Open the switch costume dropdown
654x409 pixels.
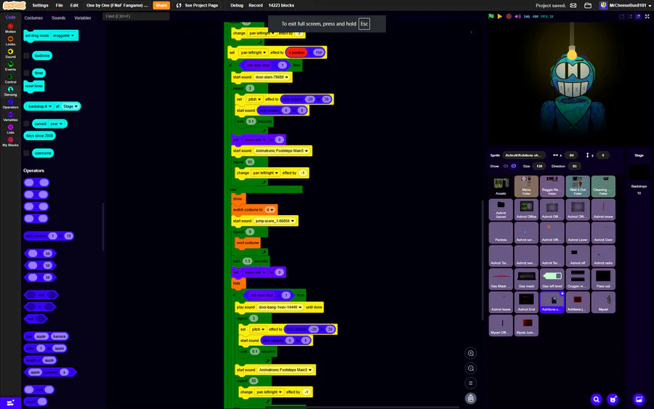(270, 210)
